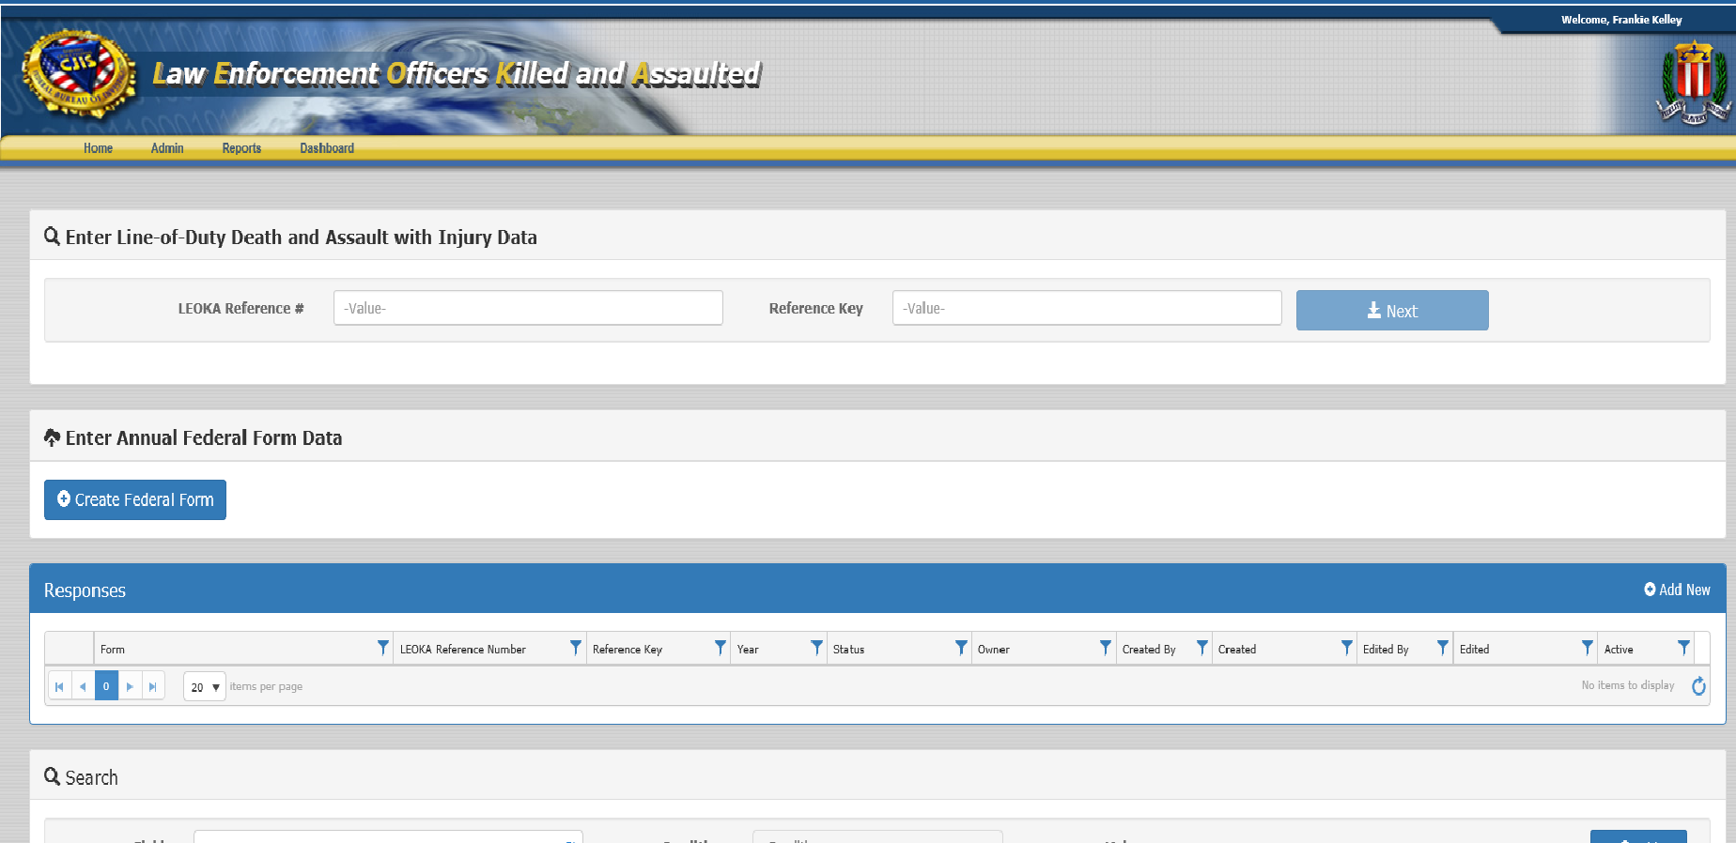Open the Home menu
Screen dimensions: 1736x843
coord(98,148)
